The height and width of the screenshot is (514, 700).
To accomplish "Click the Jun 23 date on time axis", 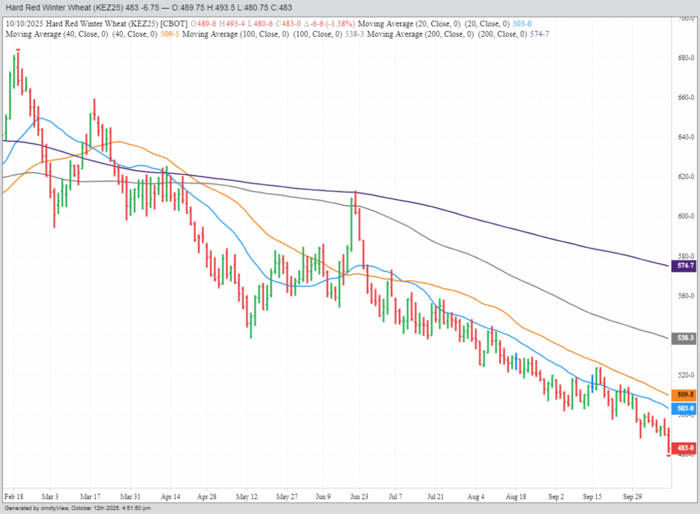I will coord(359,497).
